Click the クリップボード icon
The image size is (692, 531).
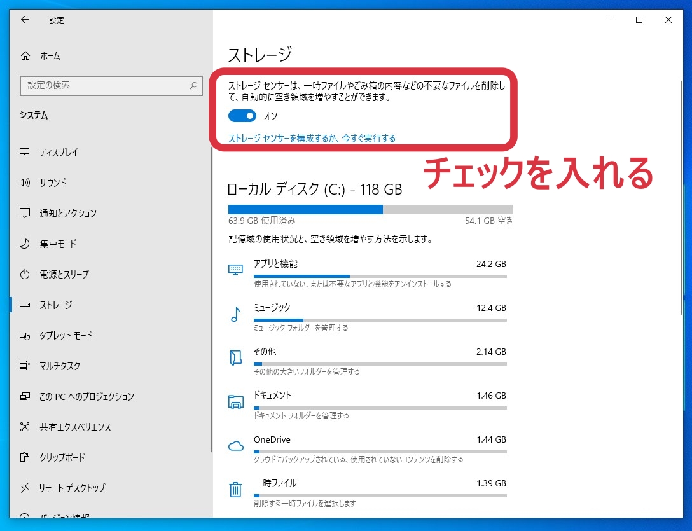pos(25,457)
